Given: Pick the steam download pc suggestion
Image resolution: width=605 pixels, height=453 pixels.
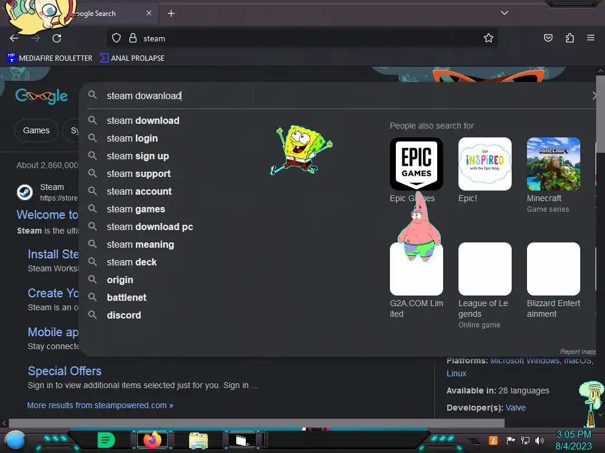Looking at the screenshot, I should [149, 227].
